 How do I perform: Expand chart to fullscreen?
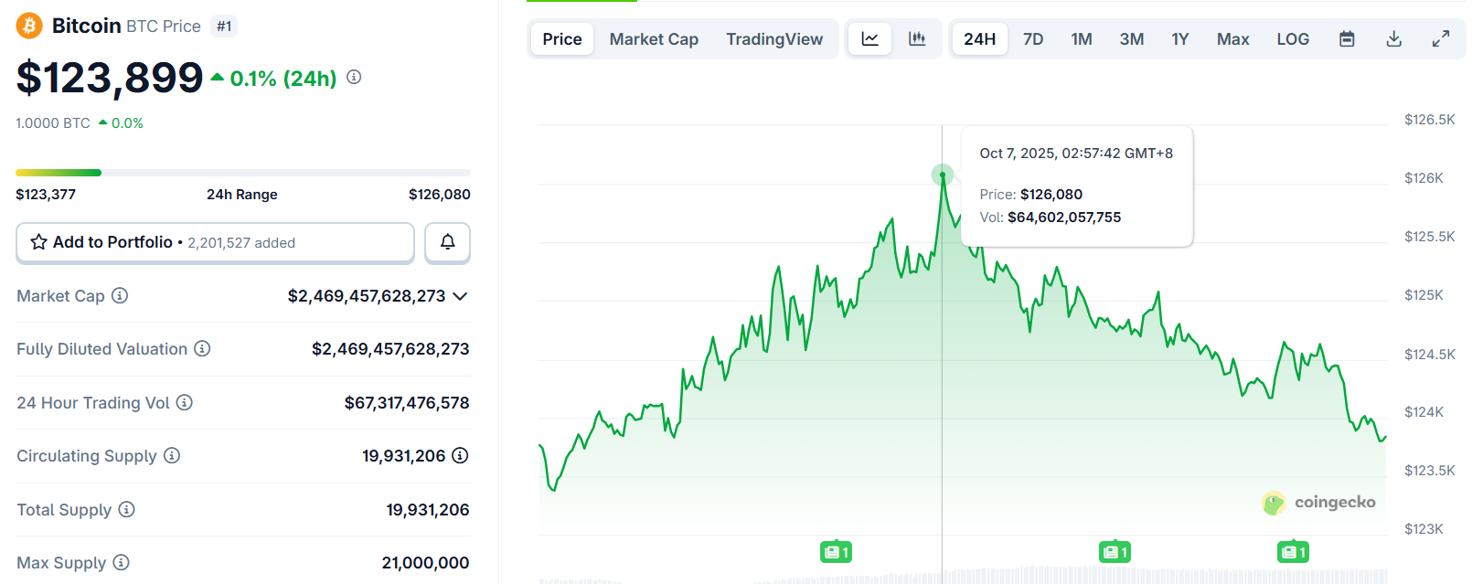tap(1441, 39)
